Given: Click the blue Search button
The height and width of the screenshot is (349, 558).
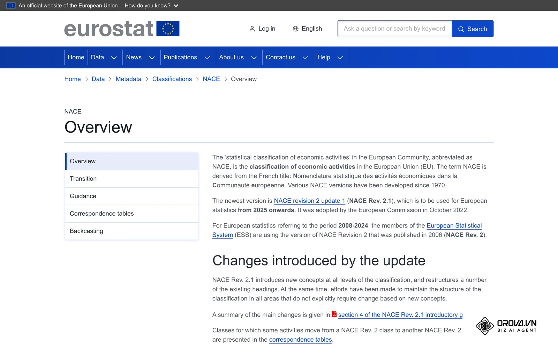Looking at the screenshot, I should 473,29.
